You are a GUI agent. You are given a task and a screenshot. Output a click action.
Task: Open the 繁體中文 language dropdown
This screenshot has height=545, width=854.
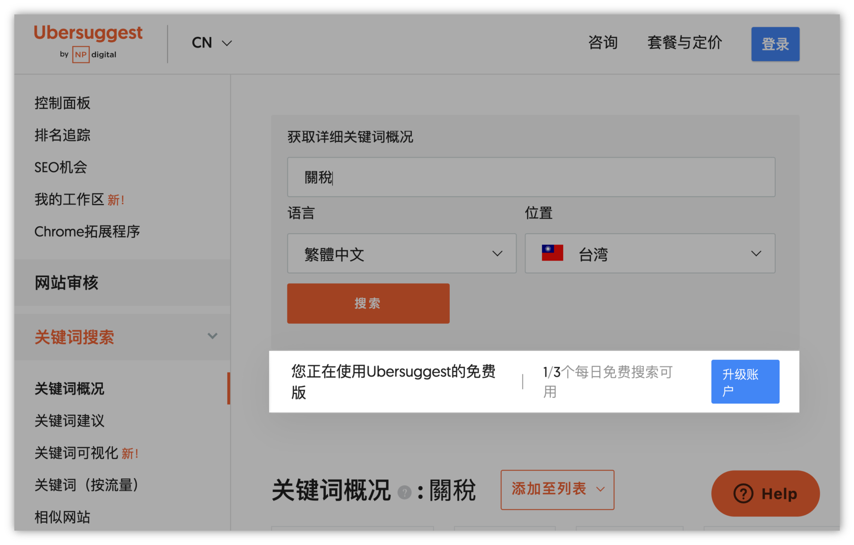401,254
